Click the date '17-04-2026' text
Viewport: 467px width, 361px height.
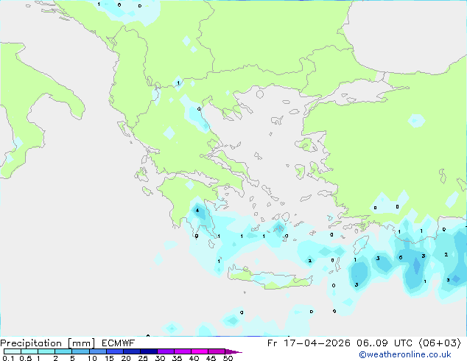pos(317,343)
